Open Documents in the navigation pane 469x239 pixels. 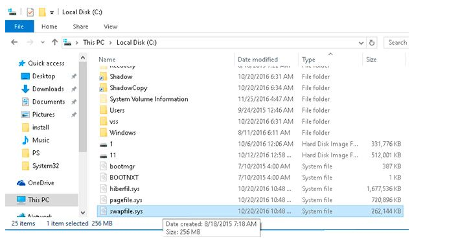[49, 102]
